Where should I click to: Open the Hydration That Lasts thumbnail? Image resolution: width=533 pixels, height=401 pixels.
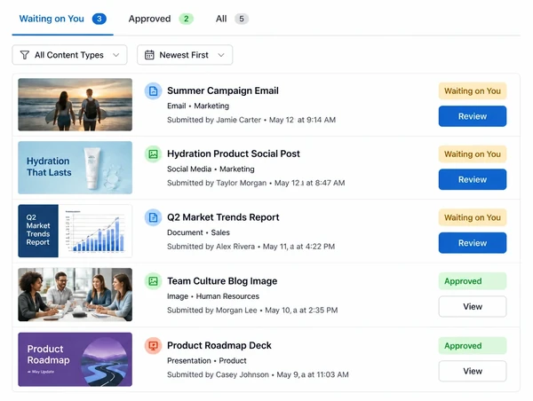click(x=76, y=168)
